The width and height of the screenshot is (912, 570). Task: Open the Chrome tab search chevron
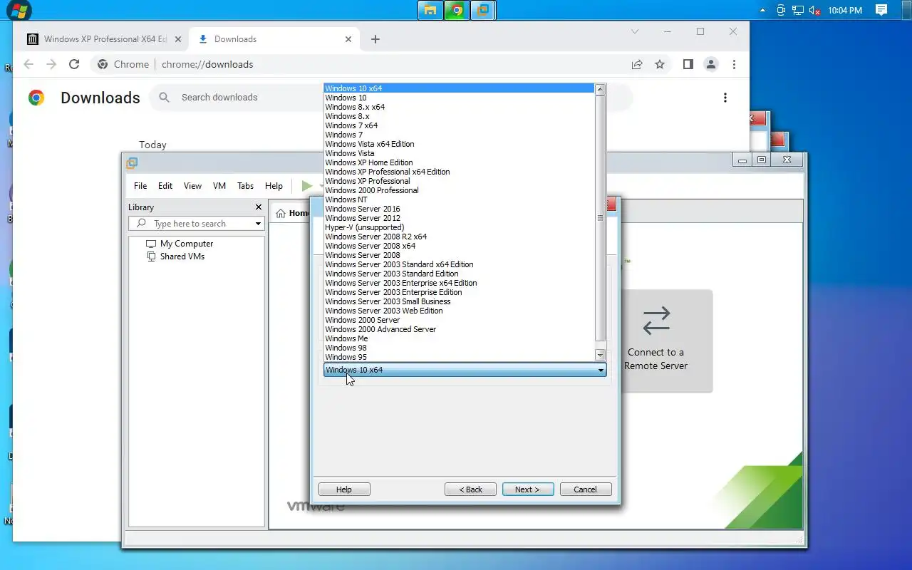[635, 31]
